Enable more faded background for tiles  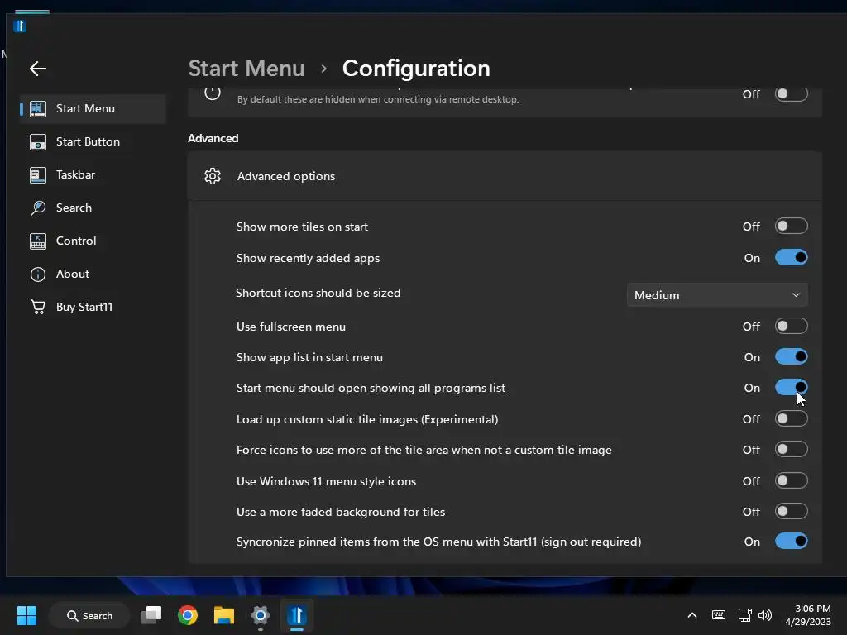(x=792, y=511)
